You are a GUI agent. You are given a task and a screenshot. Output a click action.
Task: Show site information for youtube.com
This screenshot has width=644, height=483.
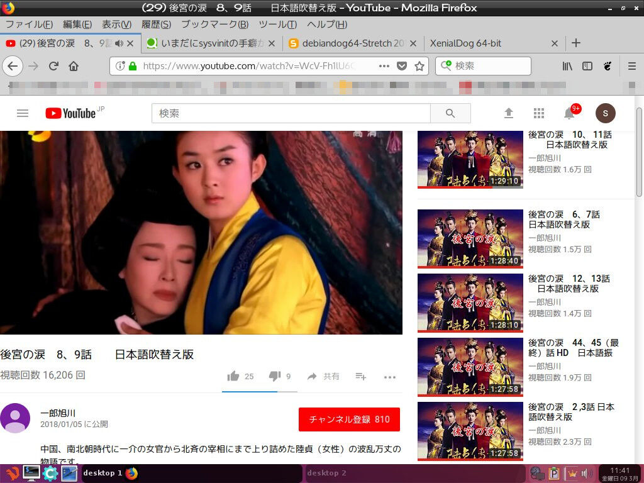click(120, 65)
